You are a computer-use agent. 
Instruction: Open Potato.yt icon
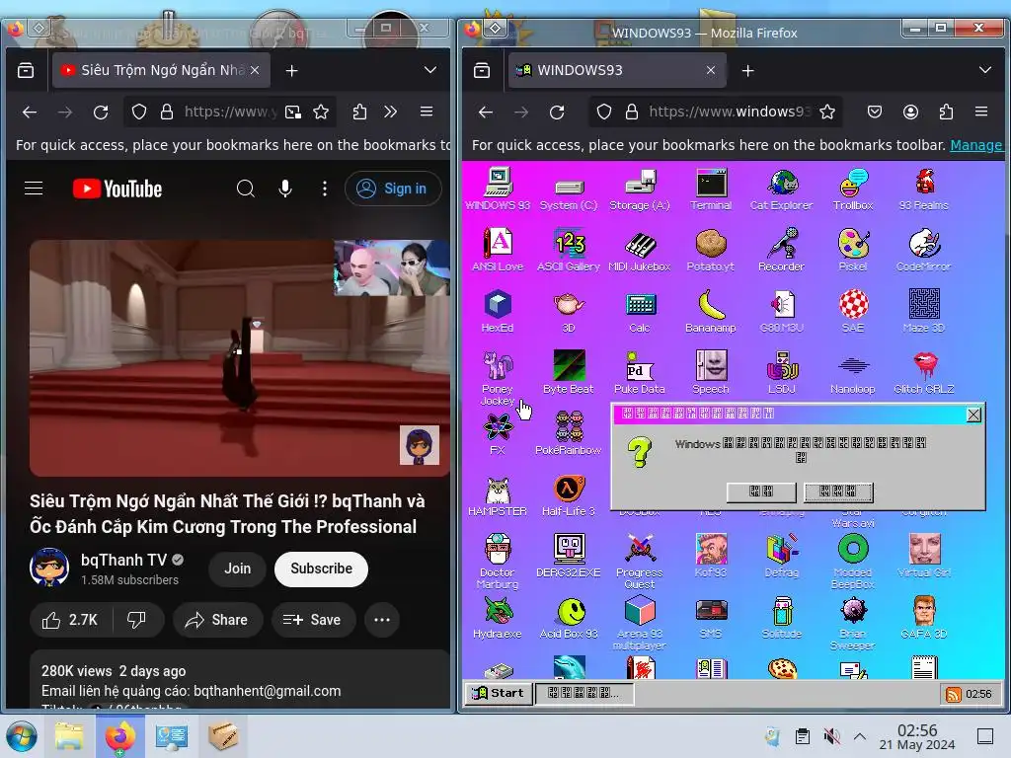click(x=711, y=250)
